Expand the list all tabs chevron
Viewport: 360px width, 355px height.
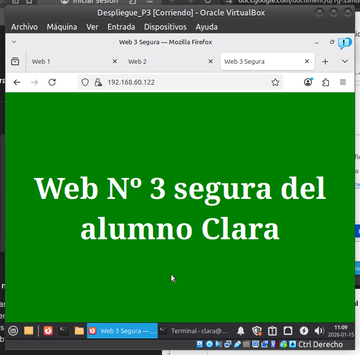[x=345, y=61]
